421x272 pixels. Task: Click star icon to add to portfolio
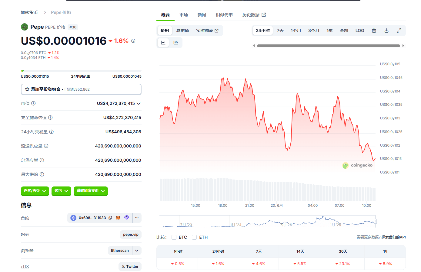[27, 89]
